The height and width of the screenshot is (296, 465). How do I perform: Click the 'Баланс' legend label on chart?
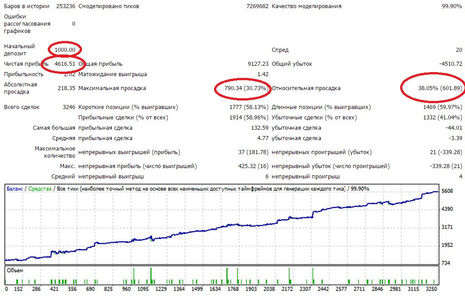point(14,189)
